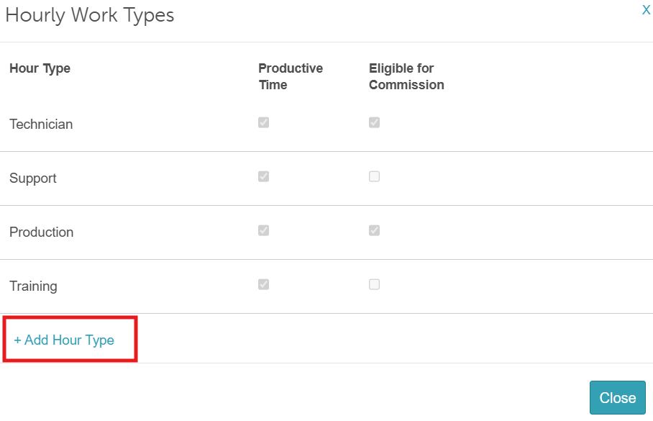Viewport: 653px width, 421px height.
Task: Click the Hourly Work Types title
Action: 90,15
